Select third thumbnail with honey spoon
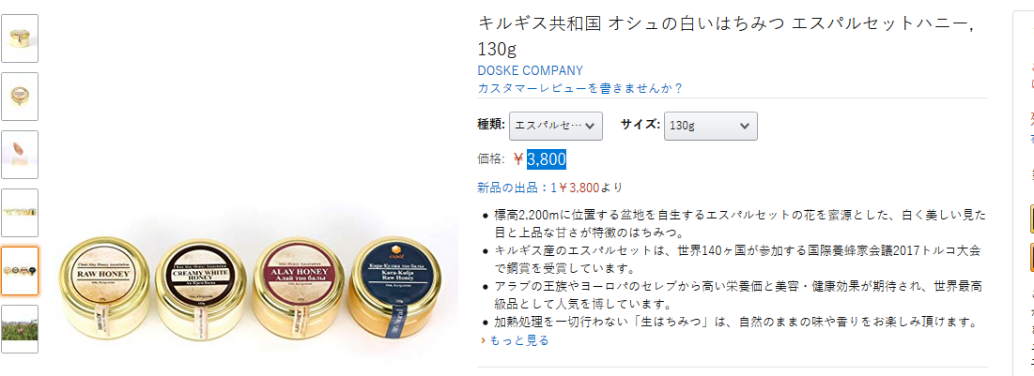This screenshot has height=376, width=1034. (x=20, y=155)
